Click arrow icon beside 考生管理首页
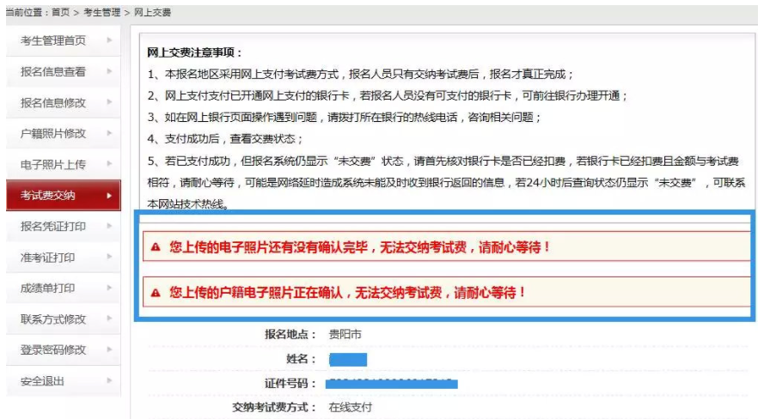Screen dimensions: 770x419 coord(109,40)
